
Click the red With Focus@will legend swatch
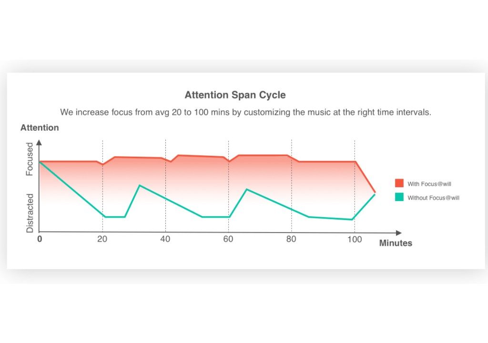(399, 183)
